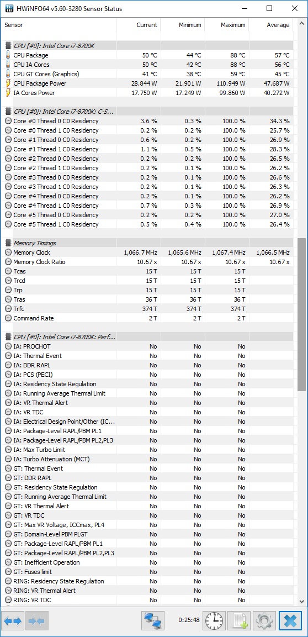The height and width of the screenshot is (637, 308).
Task: Click the vertical scrollbar thumb
Action: tap(301, 314)
